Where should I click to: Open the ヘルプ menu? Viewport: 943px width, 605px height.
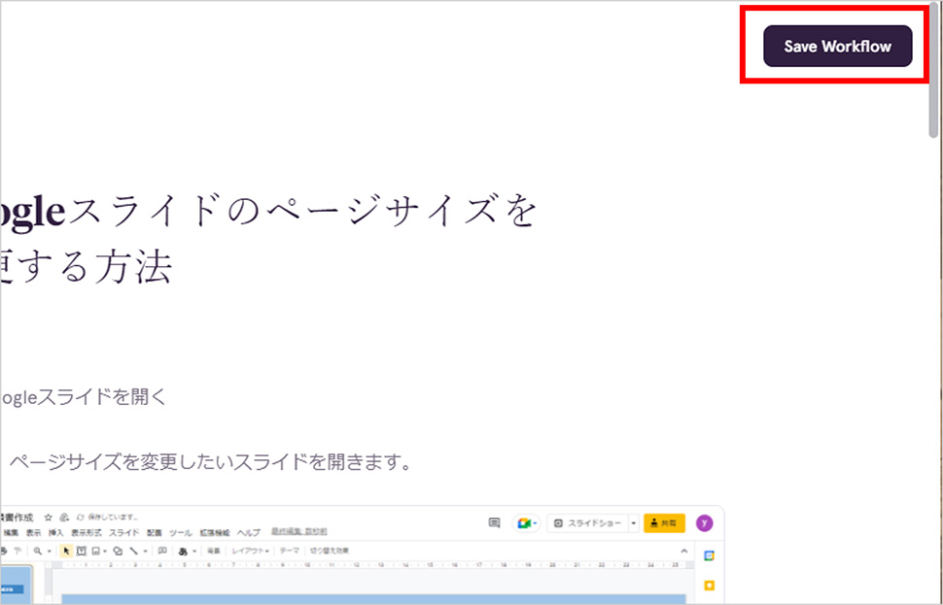click(x=248, y=533)
